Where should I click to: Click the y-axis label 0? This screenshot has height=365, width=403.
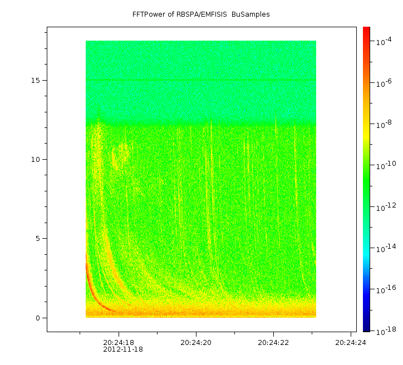pyautogui.click(x=38, y=318)
